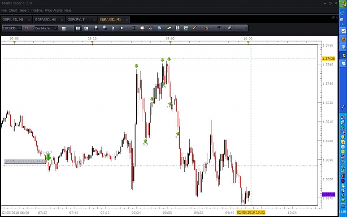
Task: Click the 09:00 time marker triangle
Action: pos(170,42)
